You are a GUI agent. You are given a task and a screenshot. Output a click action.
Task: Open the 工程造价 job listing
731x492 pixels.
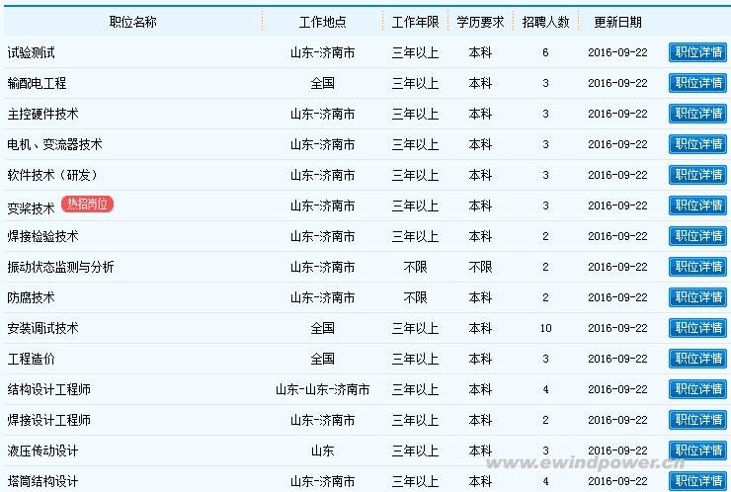(x=31, y=359)
